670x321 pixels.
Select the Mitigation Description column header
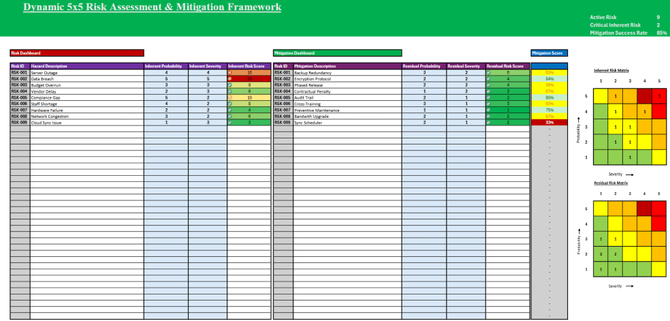point(347,66)
